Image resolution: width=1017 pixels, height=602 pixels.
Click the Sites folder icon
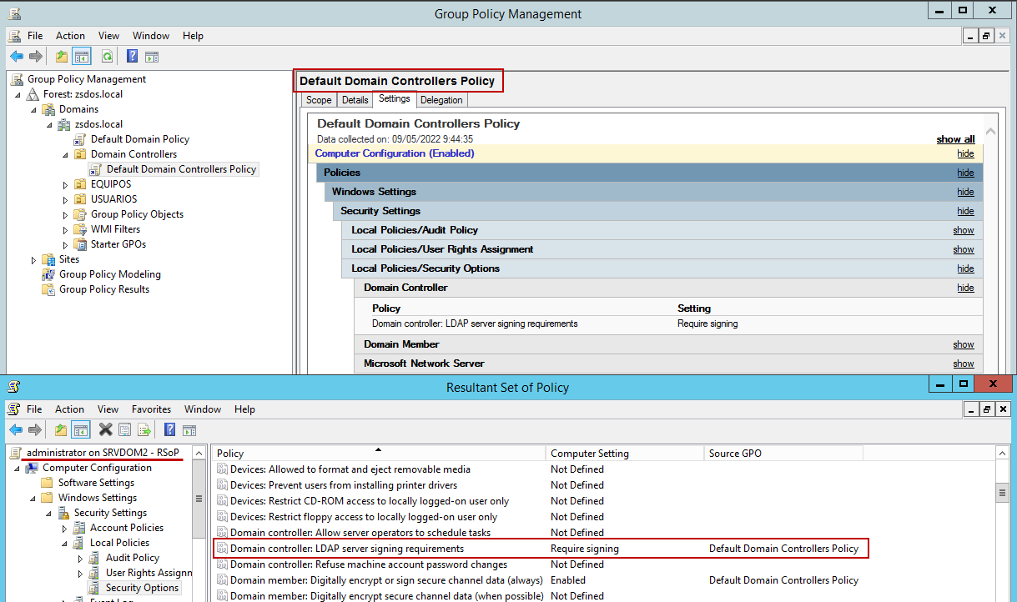point(49,259)
